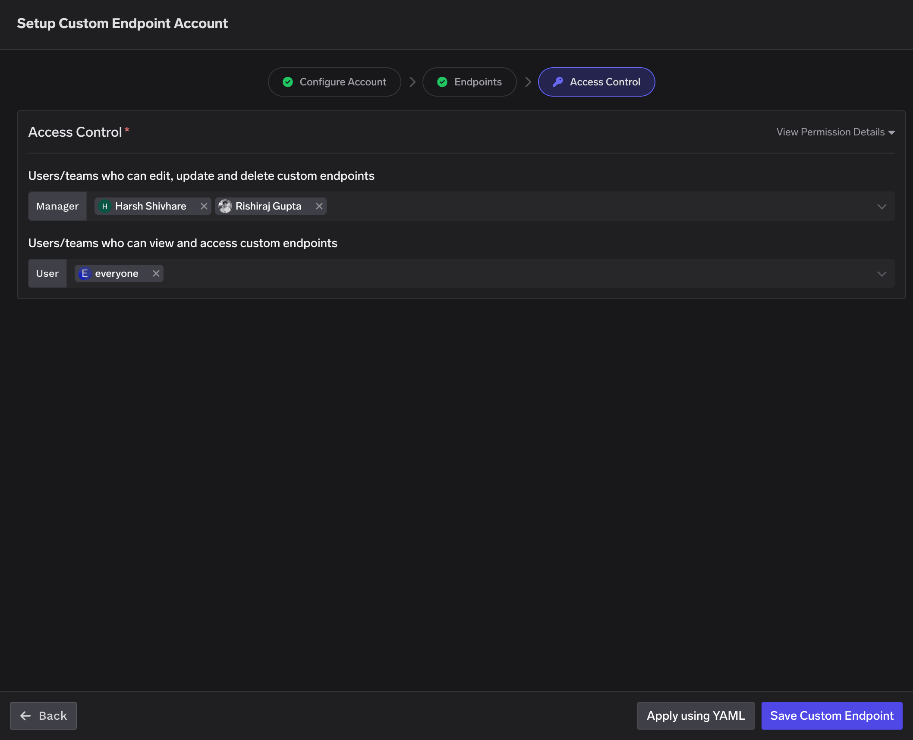The image size is (913, 740).
Task: Expand the Manager users dropdown chevron
Action: point(882,207)
